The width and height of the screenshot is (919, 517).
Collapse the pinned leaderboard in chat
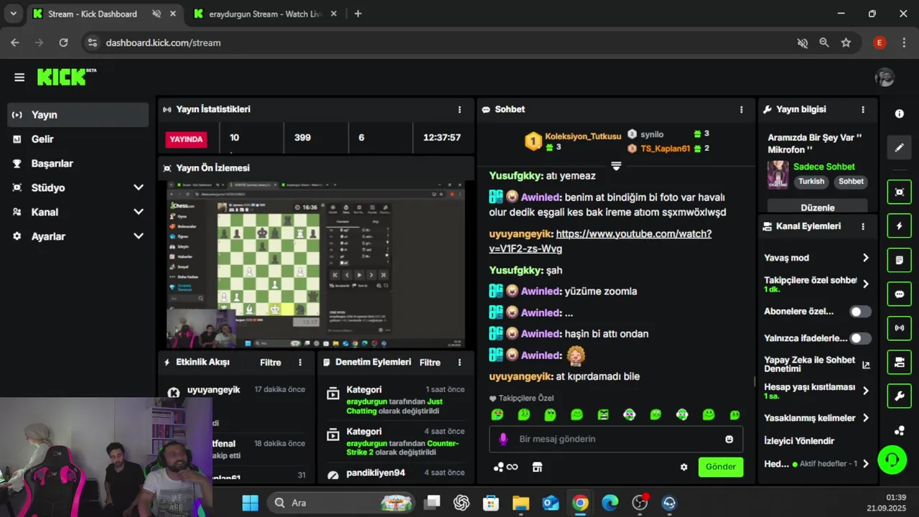pyautogui.click(x=616, y=166)
